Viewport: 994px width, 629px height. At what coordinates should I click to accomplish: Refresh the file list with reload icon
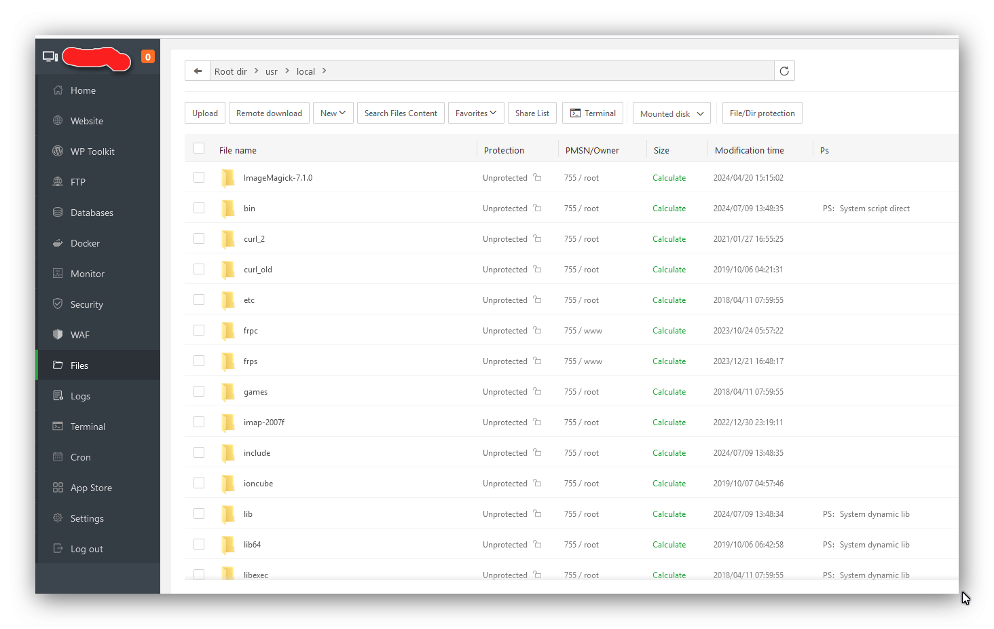tap(784, 71)
